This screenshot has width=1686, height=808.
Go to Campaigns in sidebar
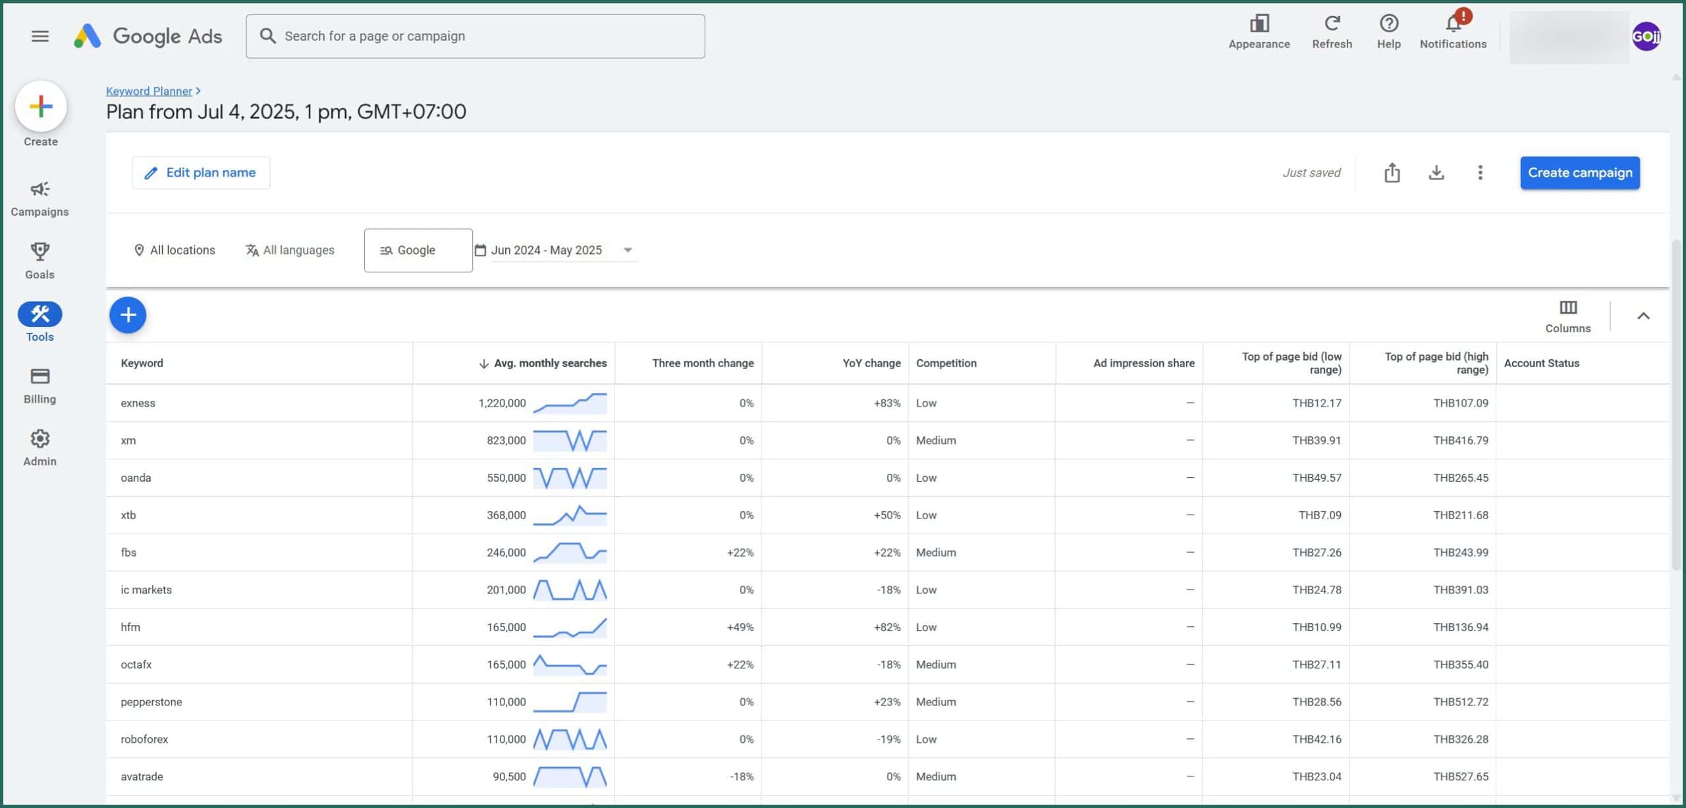pyautogui.click(x=40, y=199)
